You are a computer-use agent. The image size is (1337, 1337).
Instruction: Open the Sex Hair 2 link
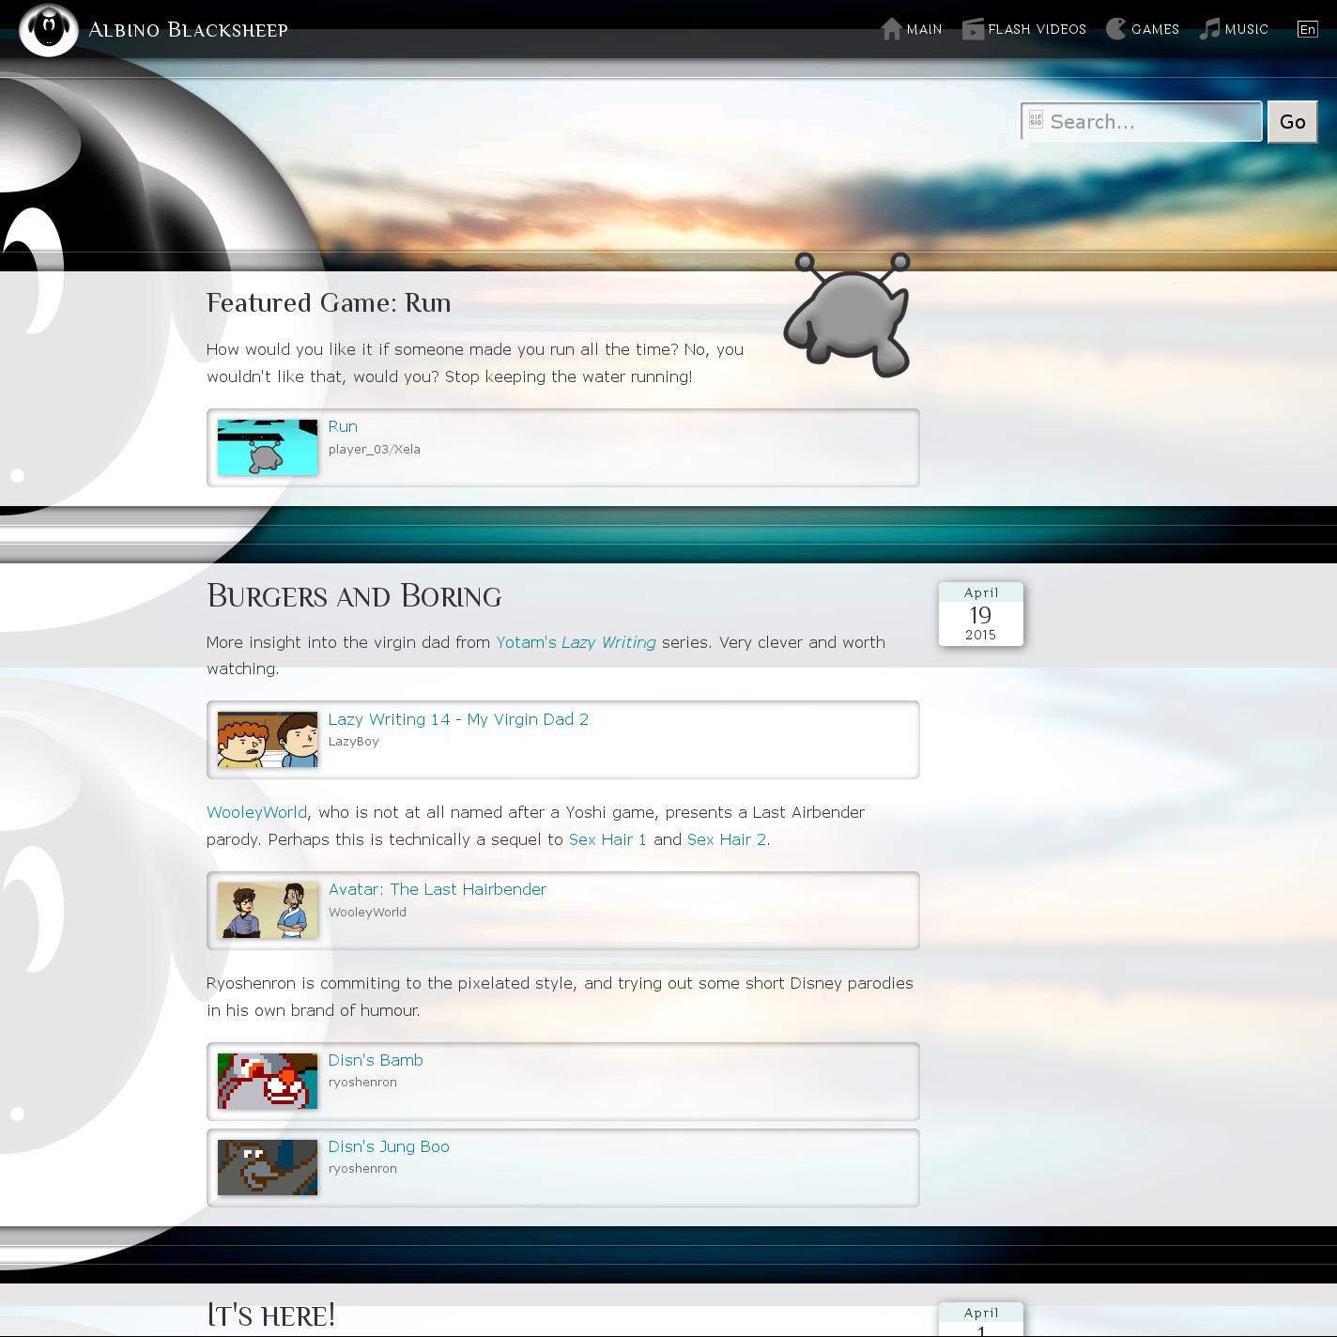pos(726,839)
